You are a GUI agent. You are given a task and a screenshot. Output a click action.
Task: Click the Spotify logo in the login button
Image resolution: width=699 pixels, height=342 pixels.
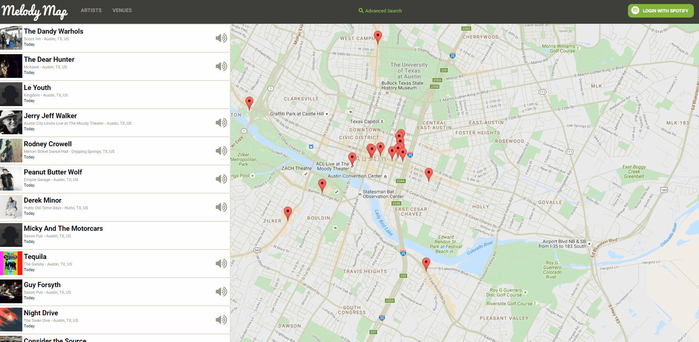(635, 11)
